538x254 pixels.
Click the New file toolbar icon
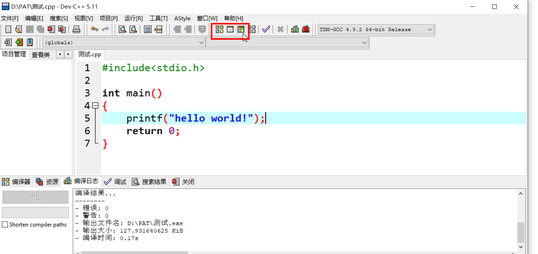pyautogui.click(x=8, y=29)
